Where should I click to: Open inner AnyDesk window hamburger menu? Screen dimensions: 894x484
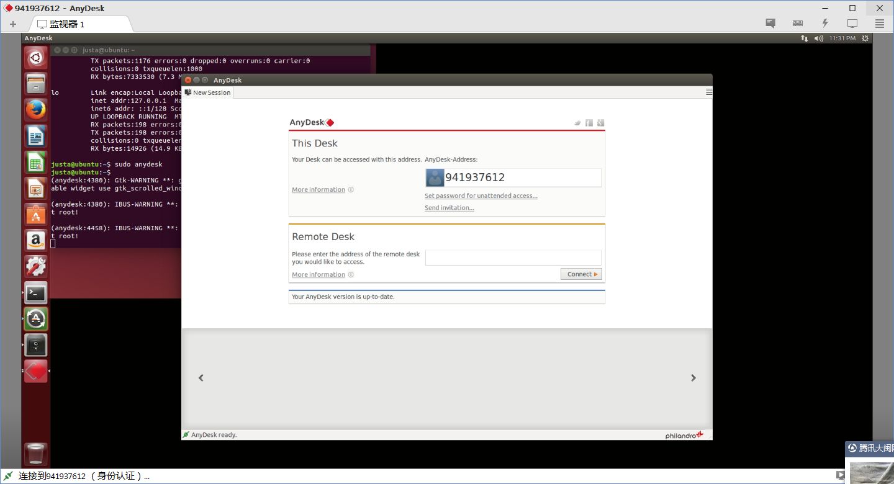[x=709, y=92]
